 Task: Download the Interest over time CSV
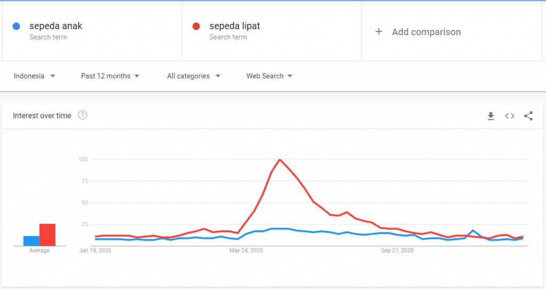(491, 116)
